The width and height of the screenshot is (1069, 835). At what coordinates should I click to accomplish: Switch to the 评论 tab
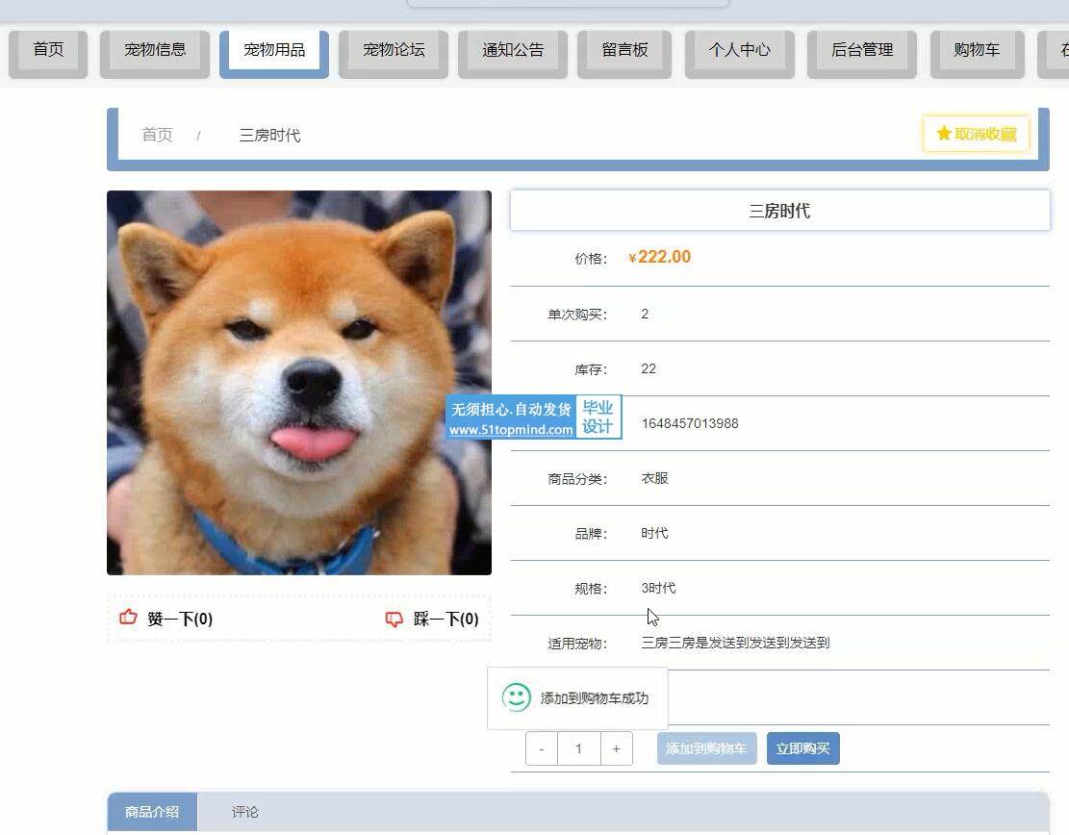click(x=244, y=812)
